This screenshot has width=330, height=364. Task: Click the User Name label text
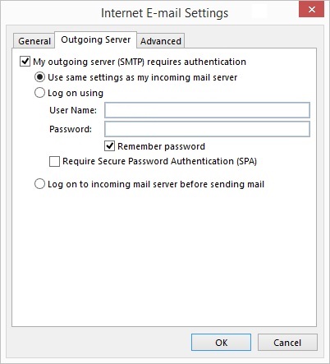(x=73, y=110)
